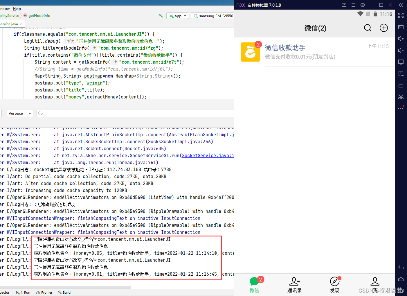Switch to 我 profile tab
The height and width of the screenshot is (296, 407).
pyautogui.click(x=375, y=285)
